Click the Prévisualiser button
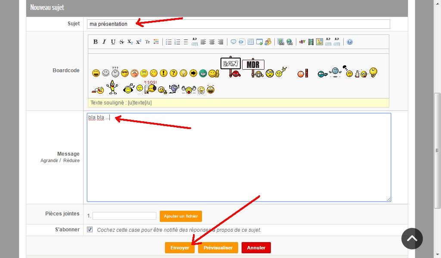The image size is (441, 258). coord(218,248)
